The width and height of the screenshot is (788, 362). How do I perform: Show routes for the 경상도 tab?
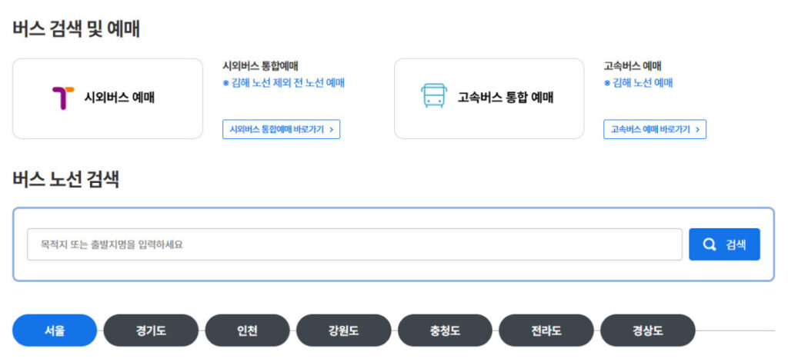[x=647, y=330]
